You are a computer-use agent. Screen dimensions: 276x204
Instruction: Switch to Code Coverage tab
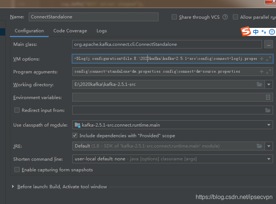click(70, 31)
